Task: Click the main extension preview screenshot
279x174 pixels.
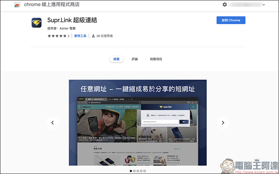Action: pos(138,122)
